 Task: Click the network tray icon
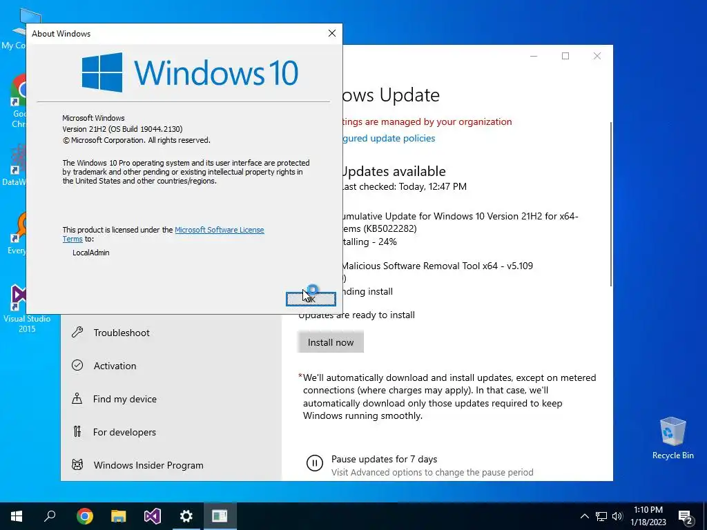[x=601, y=516]
